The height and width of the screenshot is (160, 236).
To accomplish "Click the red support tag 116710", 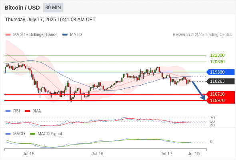I will coord(220,94).
